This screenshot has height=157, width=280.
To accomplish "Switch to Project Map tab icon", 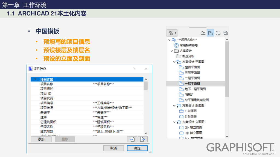I will (203, 33).
